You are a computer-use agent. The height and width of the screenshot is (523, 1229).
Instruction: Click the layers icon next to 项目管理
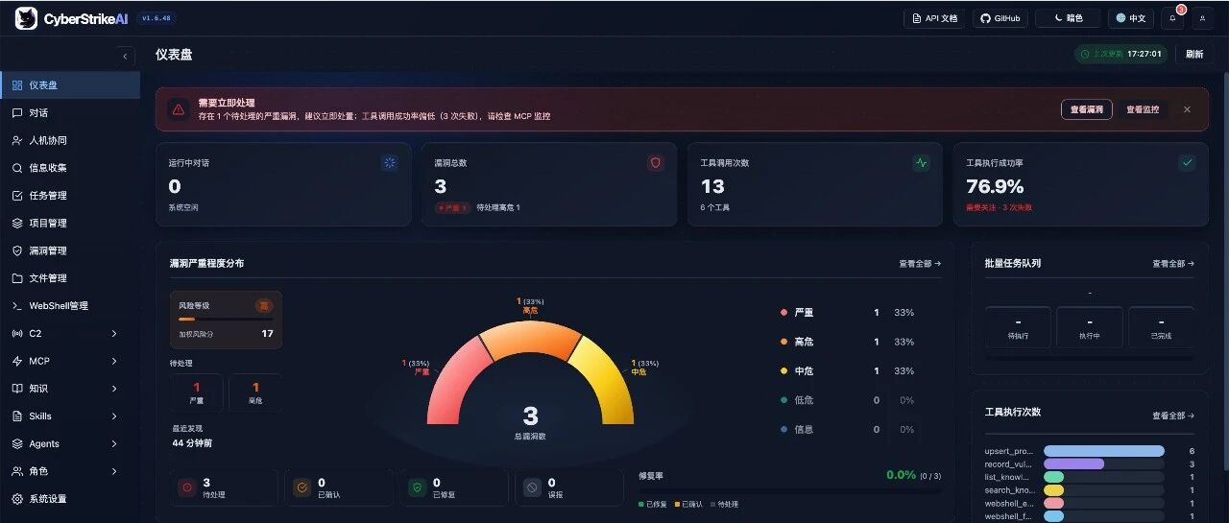(17, 223)
